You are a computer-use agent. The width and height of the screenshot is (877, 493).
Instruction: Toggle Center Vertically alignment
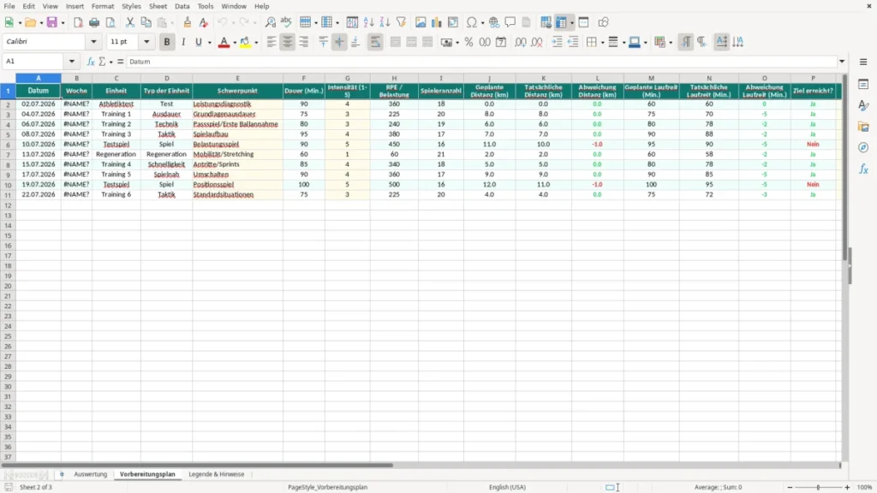coord(339,42)
